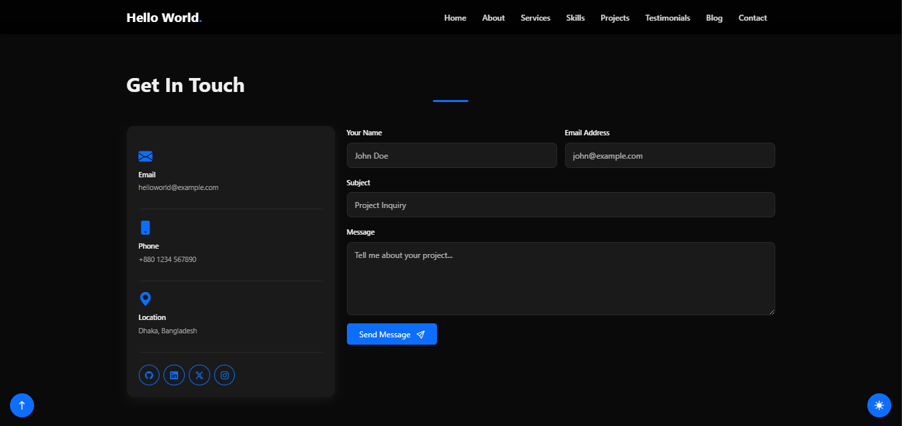Click the Get In Touch heading
Image resolution: width=902 pixels, height=426 pixels.
[185, 85]
